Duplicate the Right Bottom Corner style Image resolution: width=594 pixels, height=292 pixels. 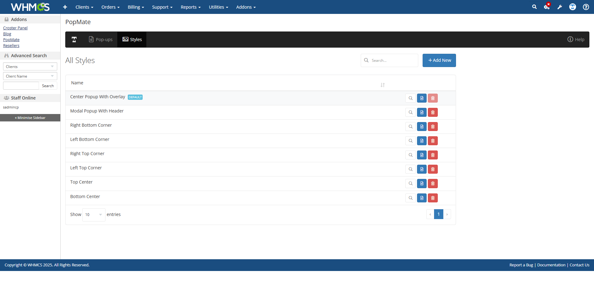tap(422, 127)
